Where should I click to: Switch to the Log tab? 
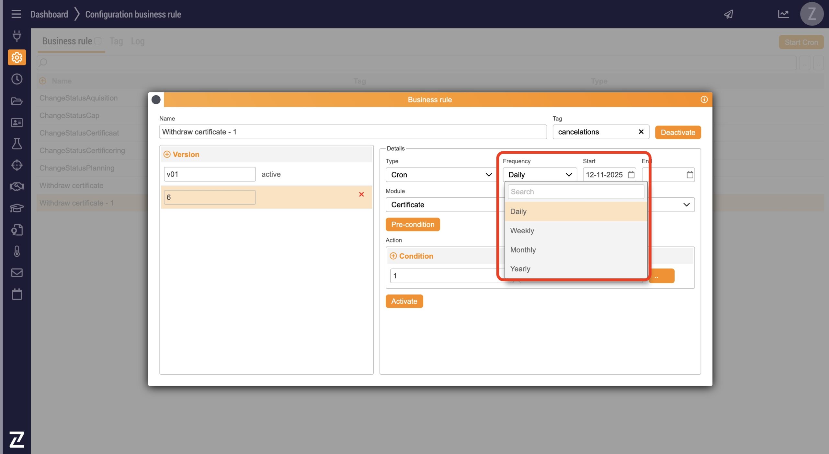coord(138,41)
